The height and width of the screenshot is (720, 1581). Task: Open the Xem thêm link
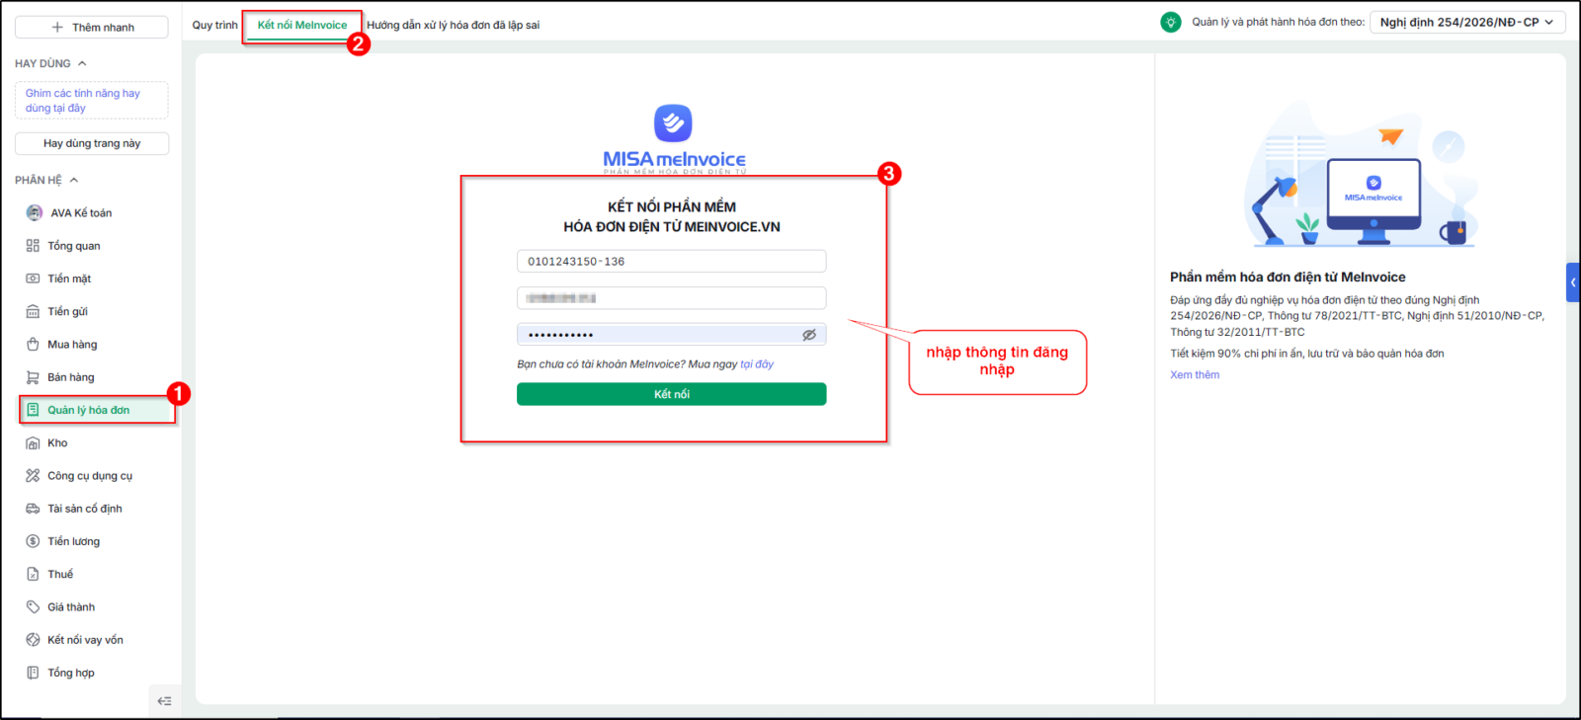click(1195, 375)
